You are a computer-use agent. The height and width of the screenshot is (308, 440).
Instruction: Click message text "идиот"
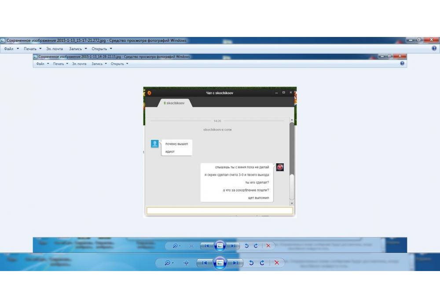pyautogui.click(x=170, y=151)
